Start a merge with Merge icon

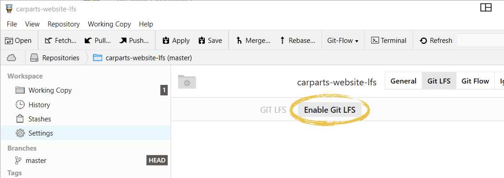[253, 41]
